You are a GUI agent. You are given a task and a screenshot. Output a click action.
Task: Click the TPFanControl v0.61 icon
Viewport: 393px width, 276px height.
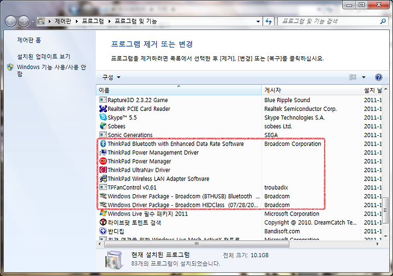click(x=103, y=187)
